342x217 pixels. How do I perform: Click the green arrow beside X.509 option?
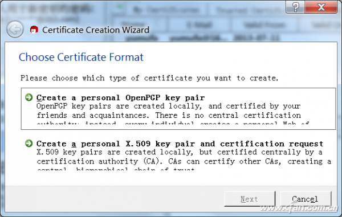pos(29,144)
